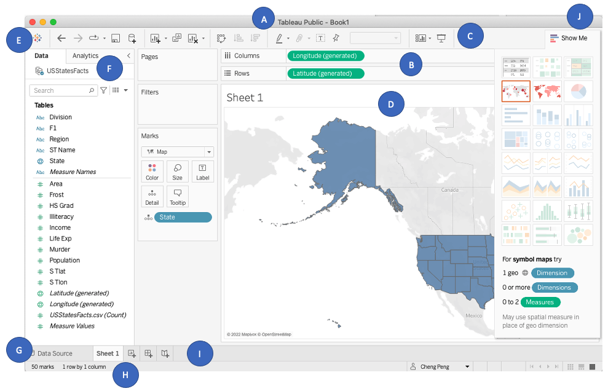Click the show mark labels T icon
The height and width of the screenshot is (391, 608).
(320, 38)
